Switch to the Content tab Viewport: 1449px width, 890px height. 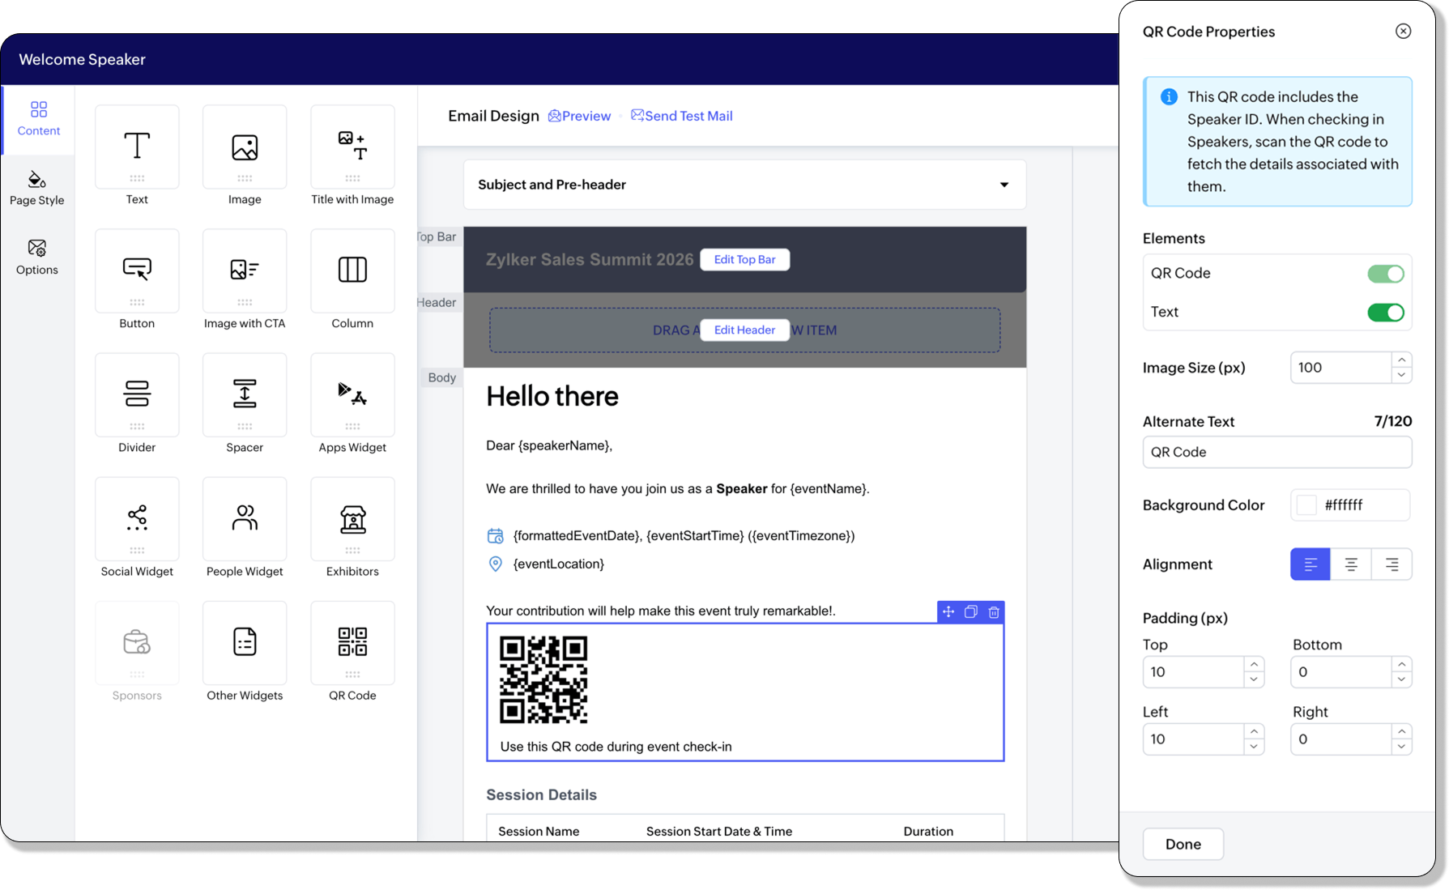[38, 119]
